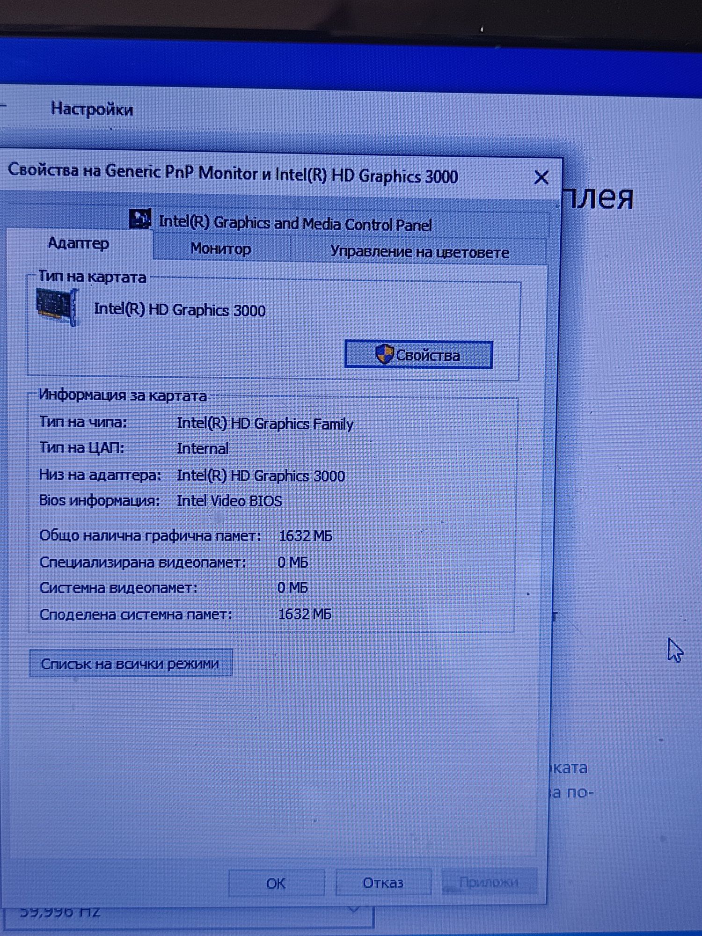The image size is (702, 936).
Task: Click the Специализирана видеопамет value '0 МБ'
Action: pos(292,562)
